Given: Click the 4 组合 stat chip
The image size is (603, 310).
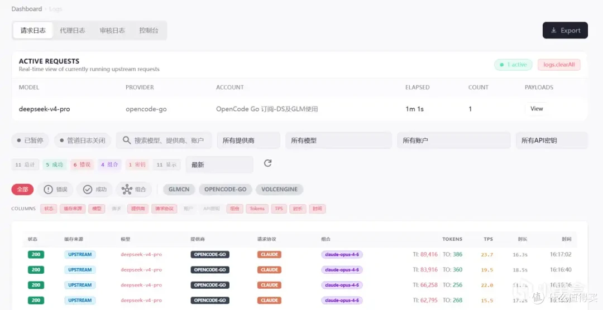Looking at the screenshot, I should click(x=110, y=165).
